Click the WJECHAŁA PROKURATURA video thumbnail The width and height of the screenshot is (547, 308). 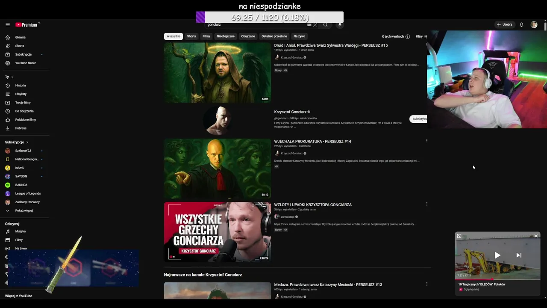pyautogui.click(x=218, y=169)
